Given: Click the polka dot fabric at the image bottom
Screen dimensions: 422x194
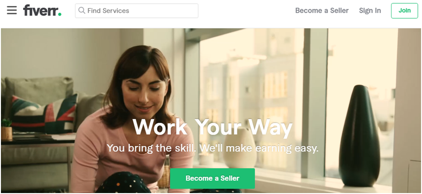Looking at the screenshot, I should click(122, 184).
